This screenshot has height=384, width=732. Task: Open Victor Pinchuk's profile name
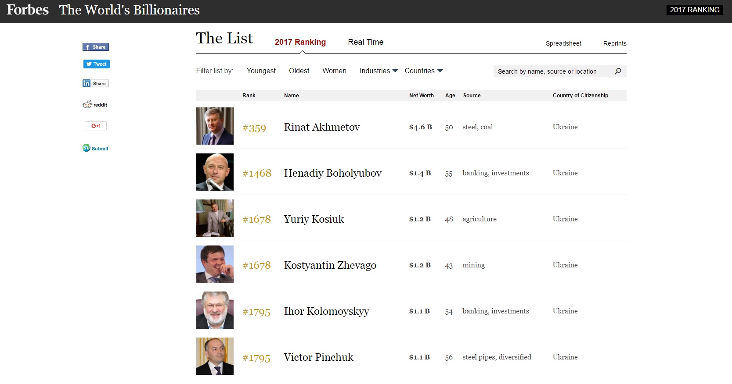(318, 357)
